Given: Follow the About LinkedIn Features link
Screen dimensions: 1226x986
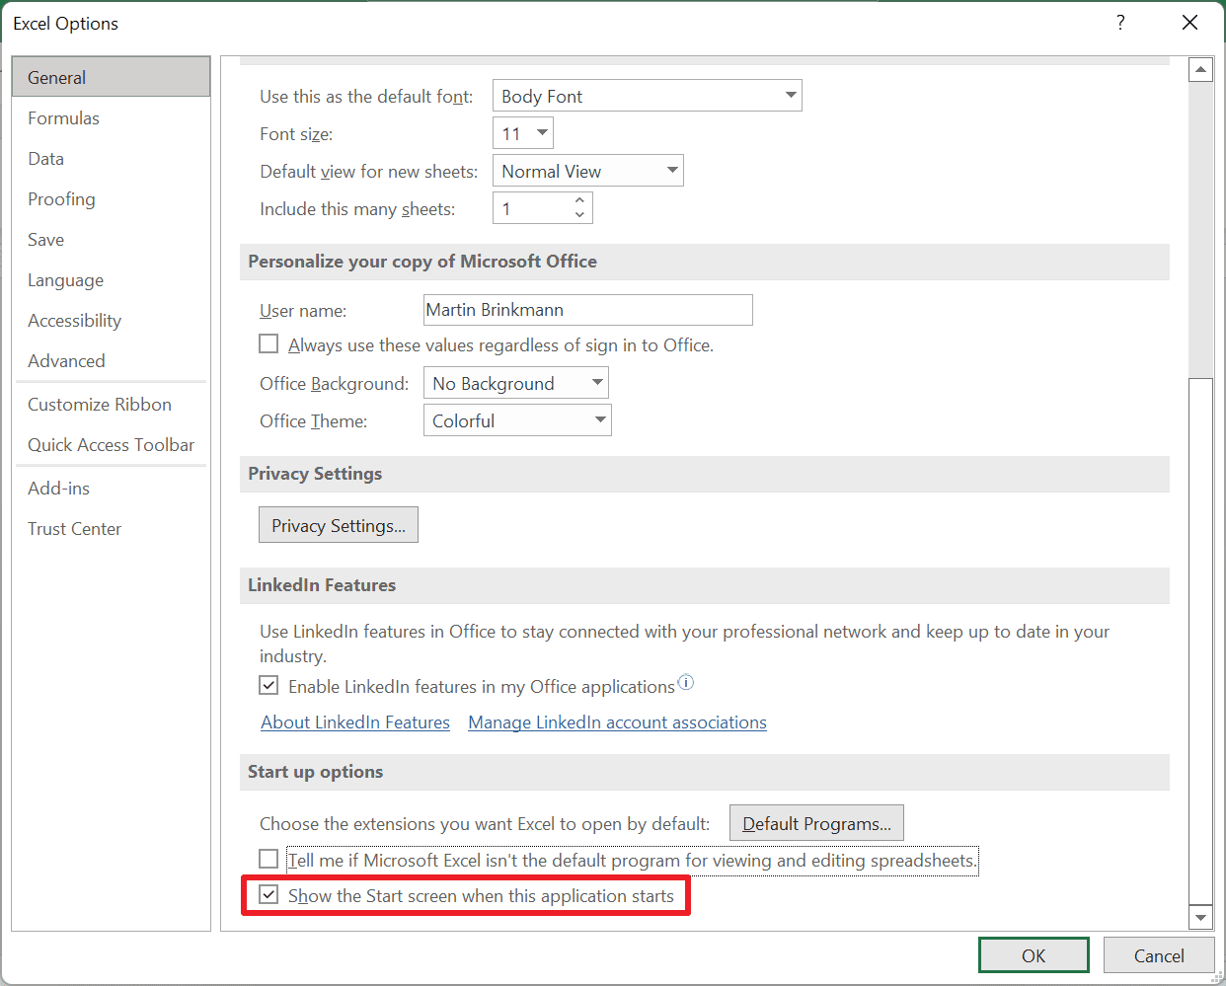Looking at the screenshot, I should click(355, 721).
